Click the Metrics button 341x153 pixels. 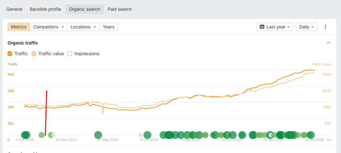(19, 27)
